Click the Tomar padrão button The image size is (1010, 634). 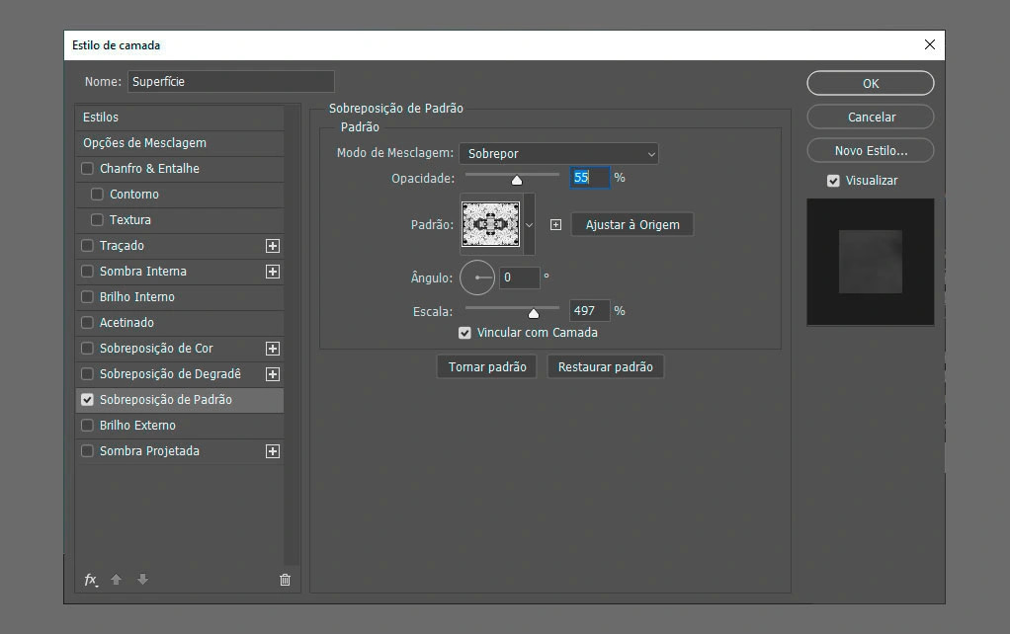(x=486, y=365)
